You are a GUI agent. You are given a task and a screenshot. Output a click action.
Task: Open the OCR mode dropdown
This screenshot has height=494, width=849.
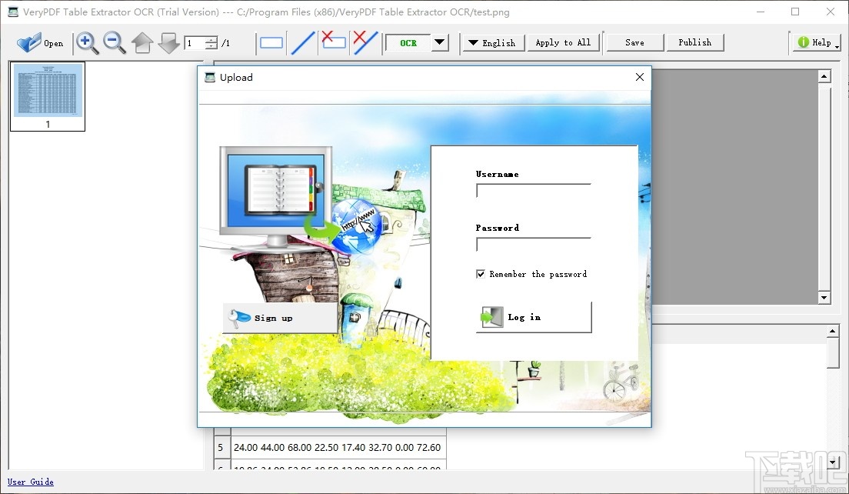438,43
